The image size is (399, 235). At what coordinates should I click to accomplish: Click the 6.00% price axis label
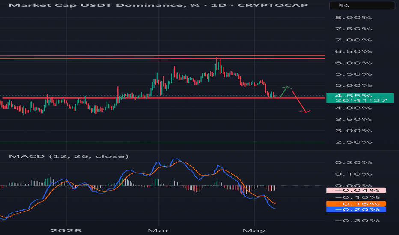pyautogui.click(x=353, y=63)
